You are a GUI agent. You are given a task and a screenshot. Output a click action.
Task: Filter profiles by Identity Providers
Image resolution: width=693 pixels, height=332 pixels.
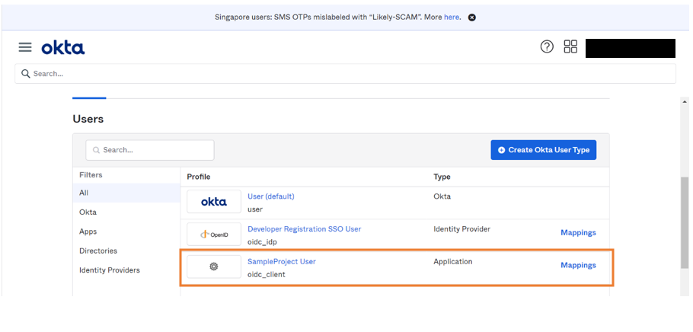109,270
